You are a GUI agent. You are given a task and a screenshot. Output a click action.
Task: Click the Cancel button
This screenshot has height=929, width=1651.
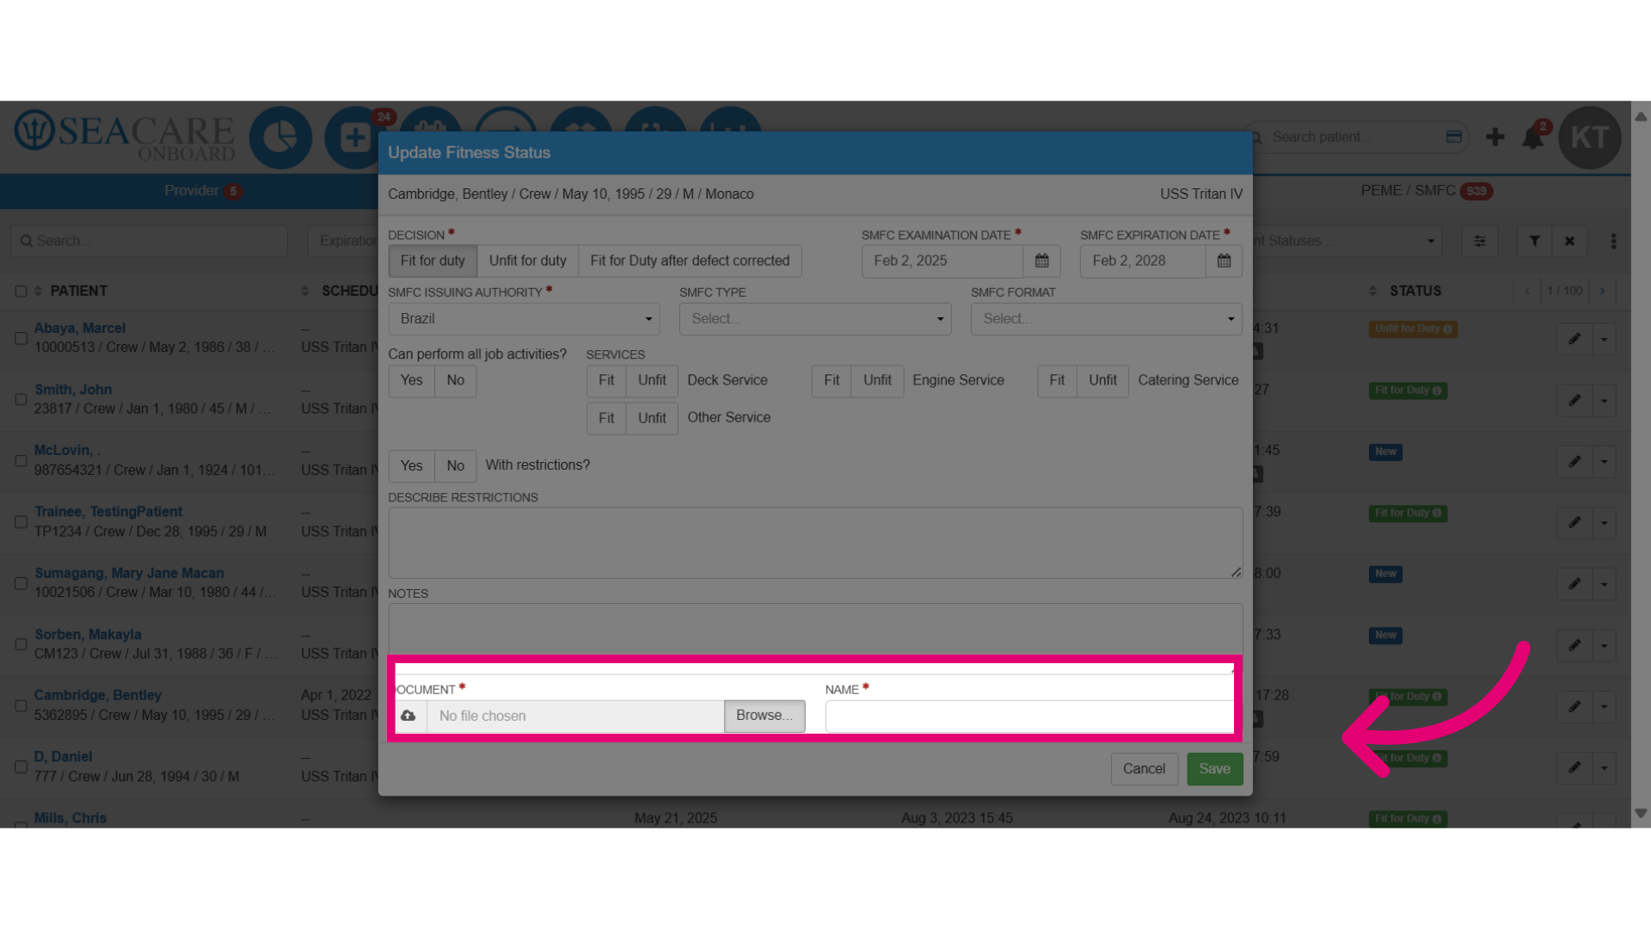(1144, 769)
